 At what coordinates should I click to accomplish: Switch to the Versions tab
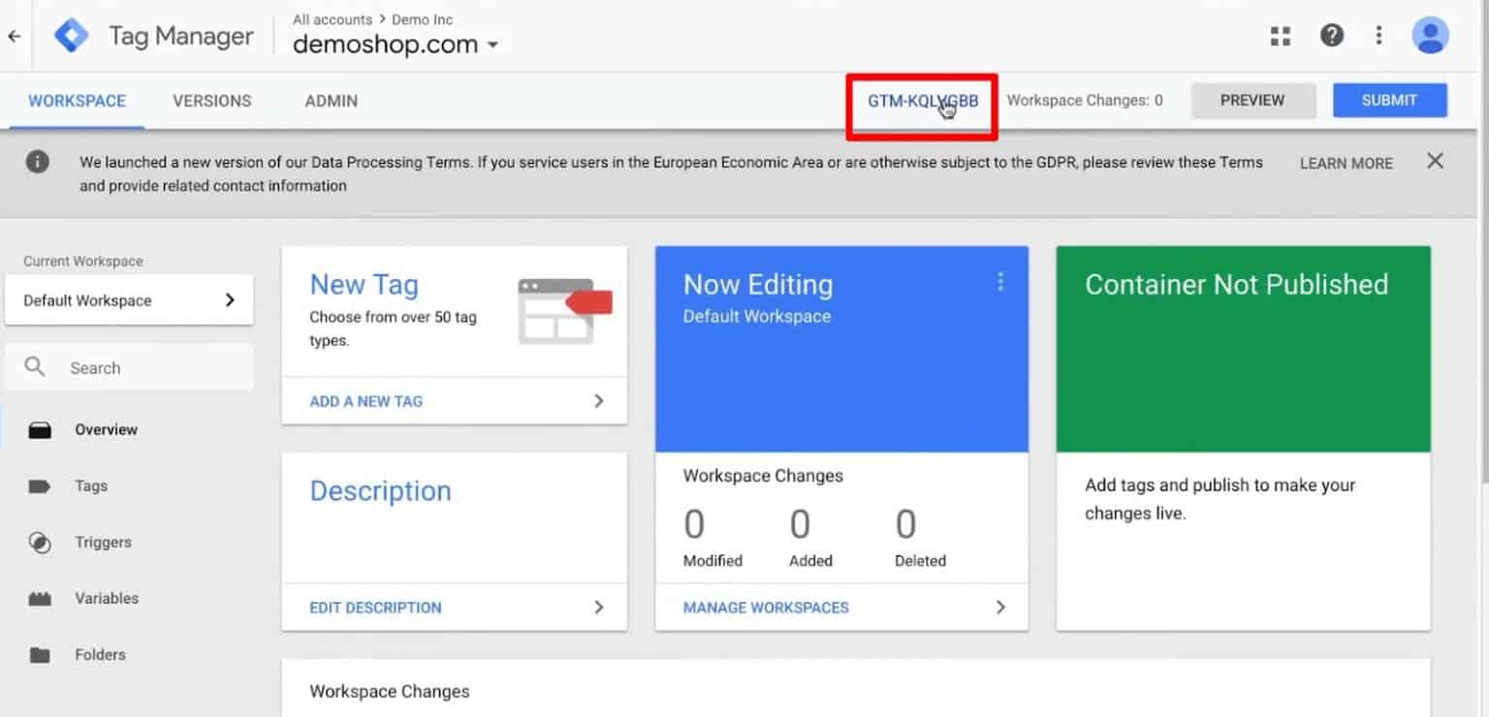[x=211, y=100]
